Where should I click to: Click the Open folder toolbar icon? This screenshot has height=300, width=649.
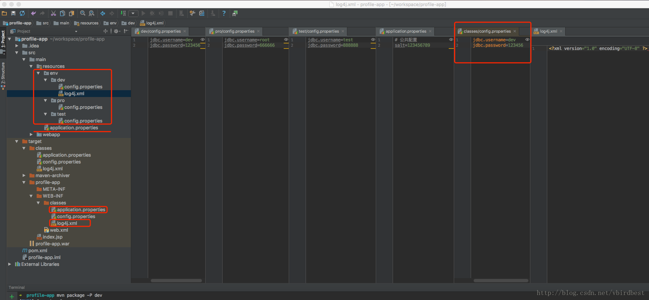click(x=4, y=13)
